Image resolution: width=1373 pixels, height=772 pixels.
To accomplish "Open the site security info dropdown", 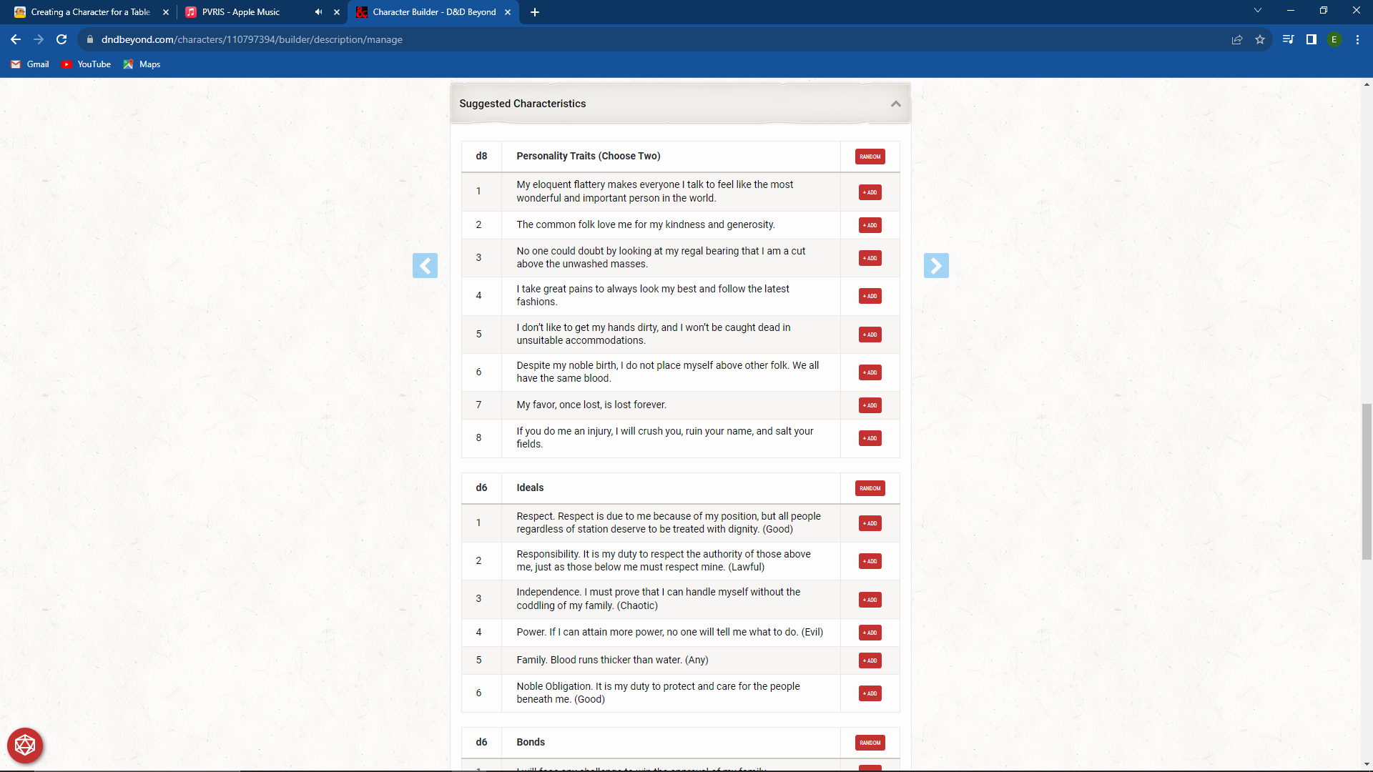I will coord(90,39).
